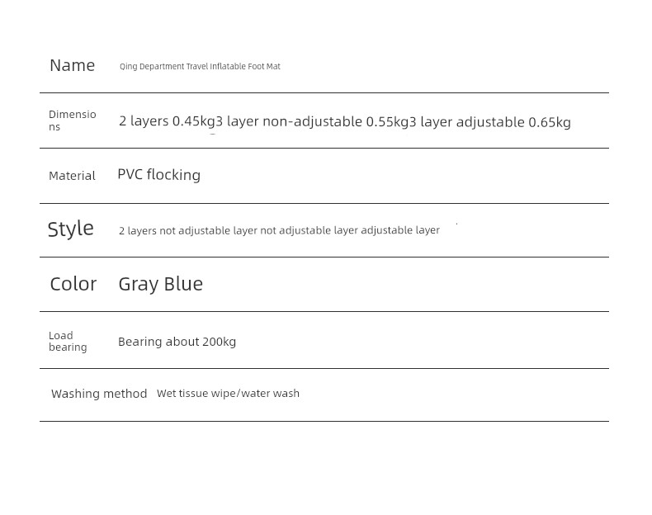Screen dimensions: 652x515
Task: Select the '2 layers 0.45kg' dimensions text
Action: tap(168, 121)
